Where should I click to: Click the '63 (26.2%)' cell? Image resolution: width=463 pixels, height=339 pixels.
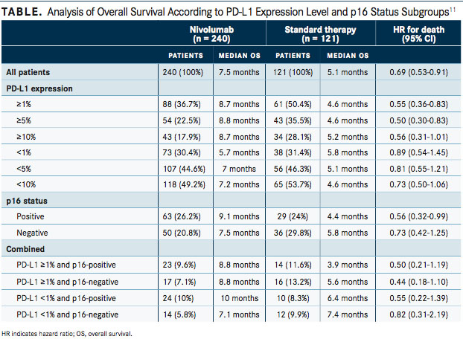(x=182, y=216)
